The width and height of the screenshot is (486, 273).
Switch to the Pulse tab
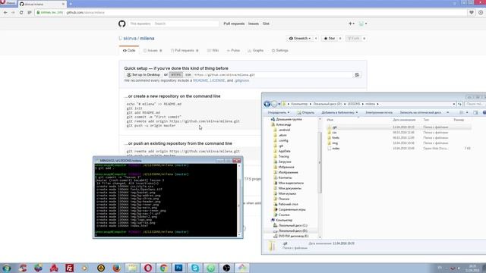233,51
